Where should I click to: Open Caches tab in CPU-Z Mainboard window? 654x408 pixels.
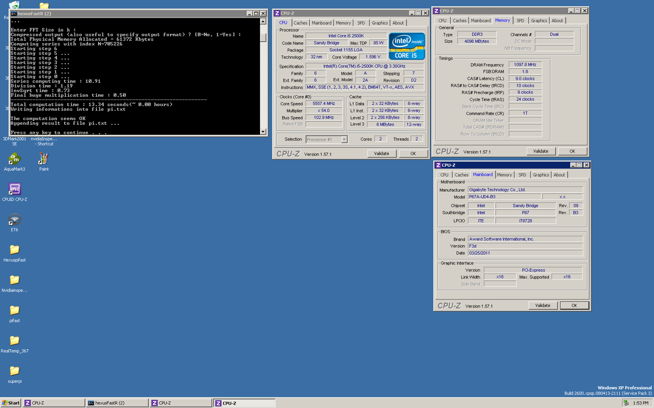[462, 175]
